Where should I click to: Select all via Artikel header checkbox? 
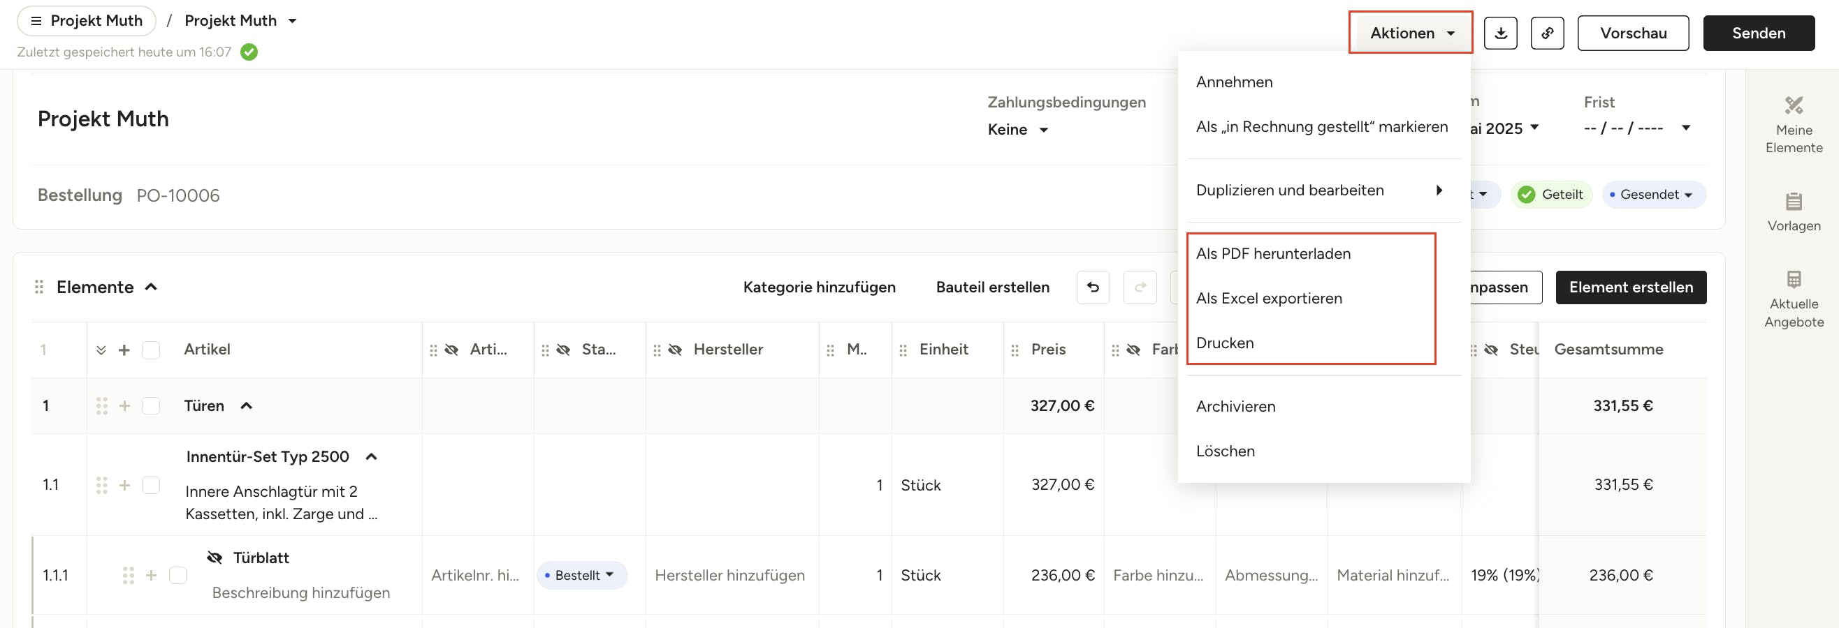tap(151, 350)
